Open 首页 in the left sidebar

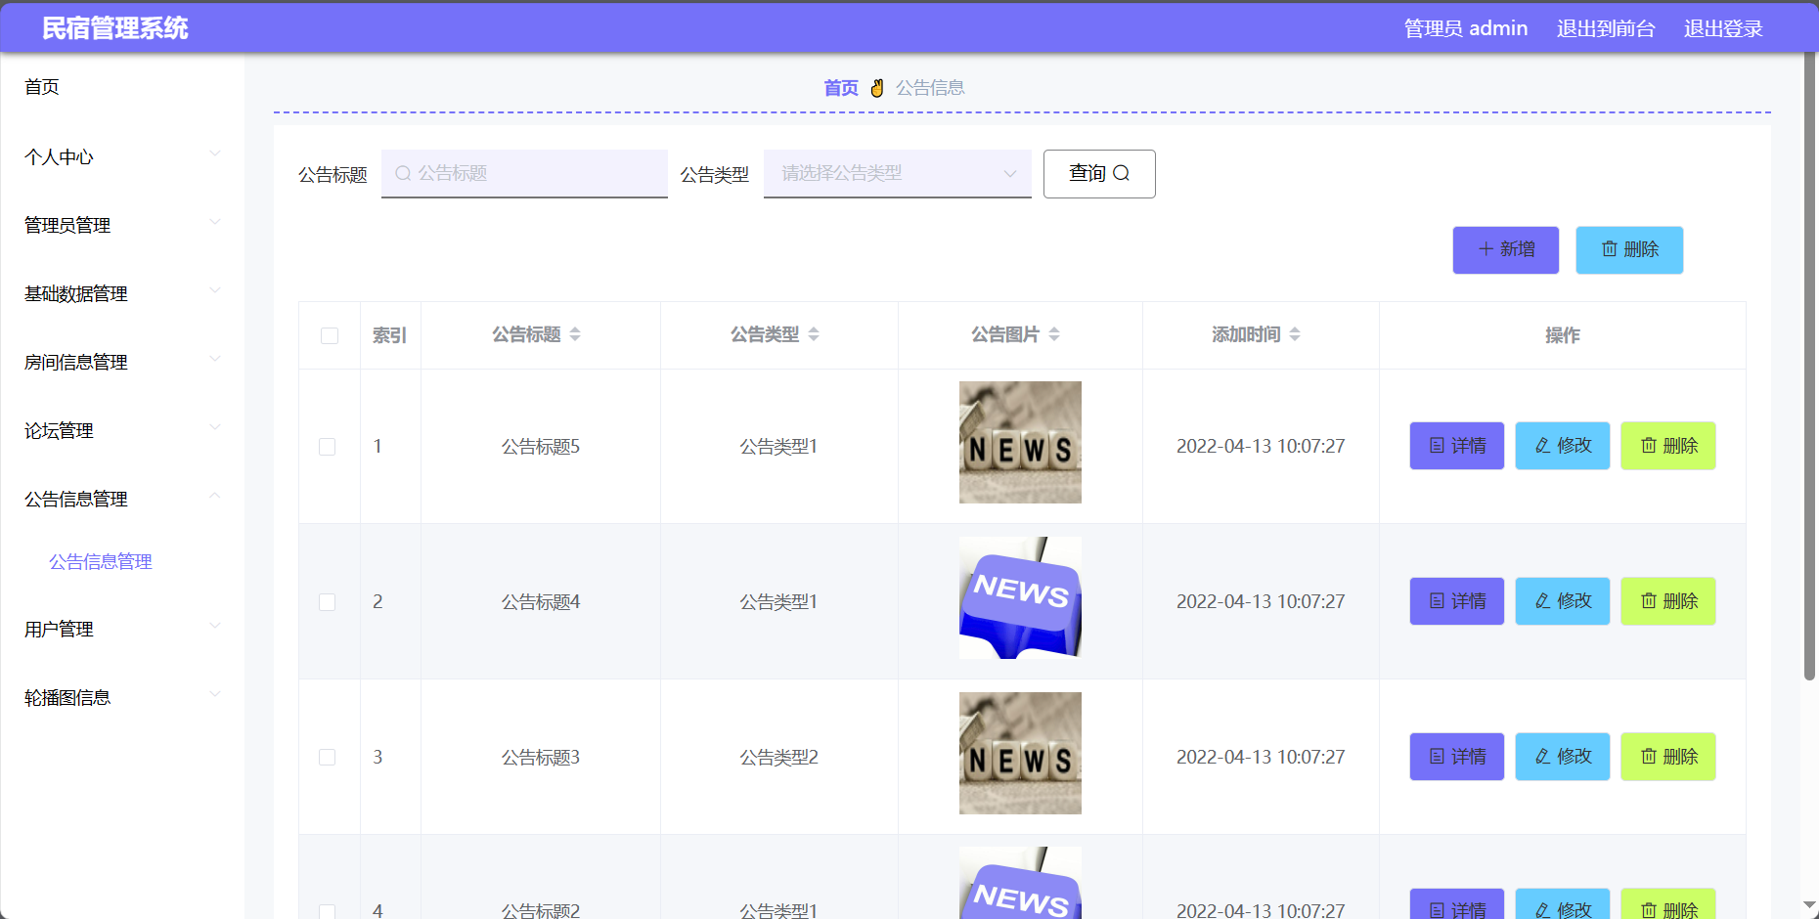point(42,87)
